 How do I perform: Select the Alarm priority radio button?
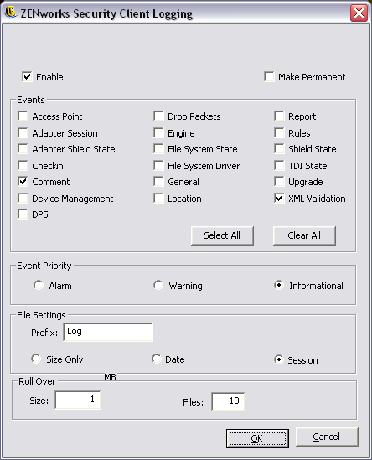[x=39, y=285]
